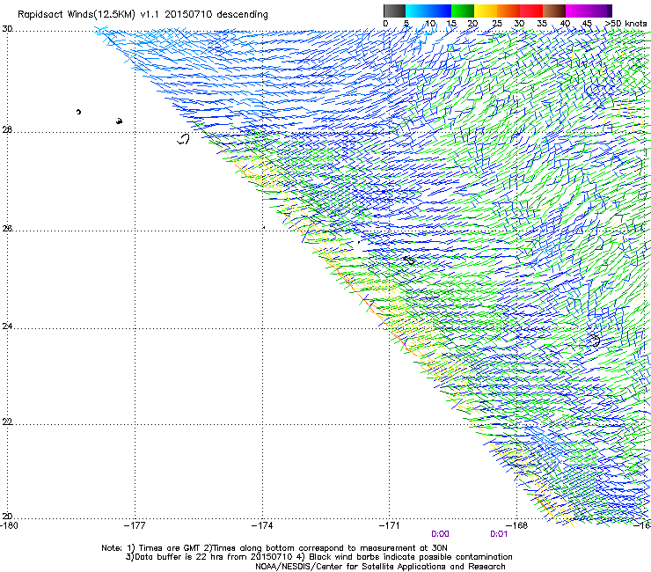Screen dimensions: 651x572
Task: Click the orange 25-30 knots legend segment
Action: [508, 11]
